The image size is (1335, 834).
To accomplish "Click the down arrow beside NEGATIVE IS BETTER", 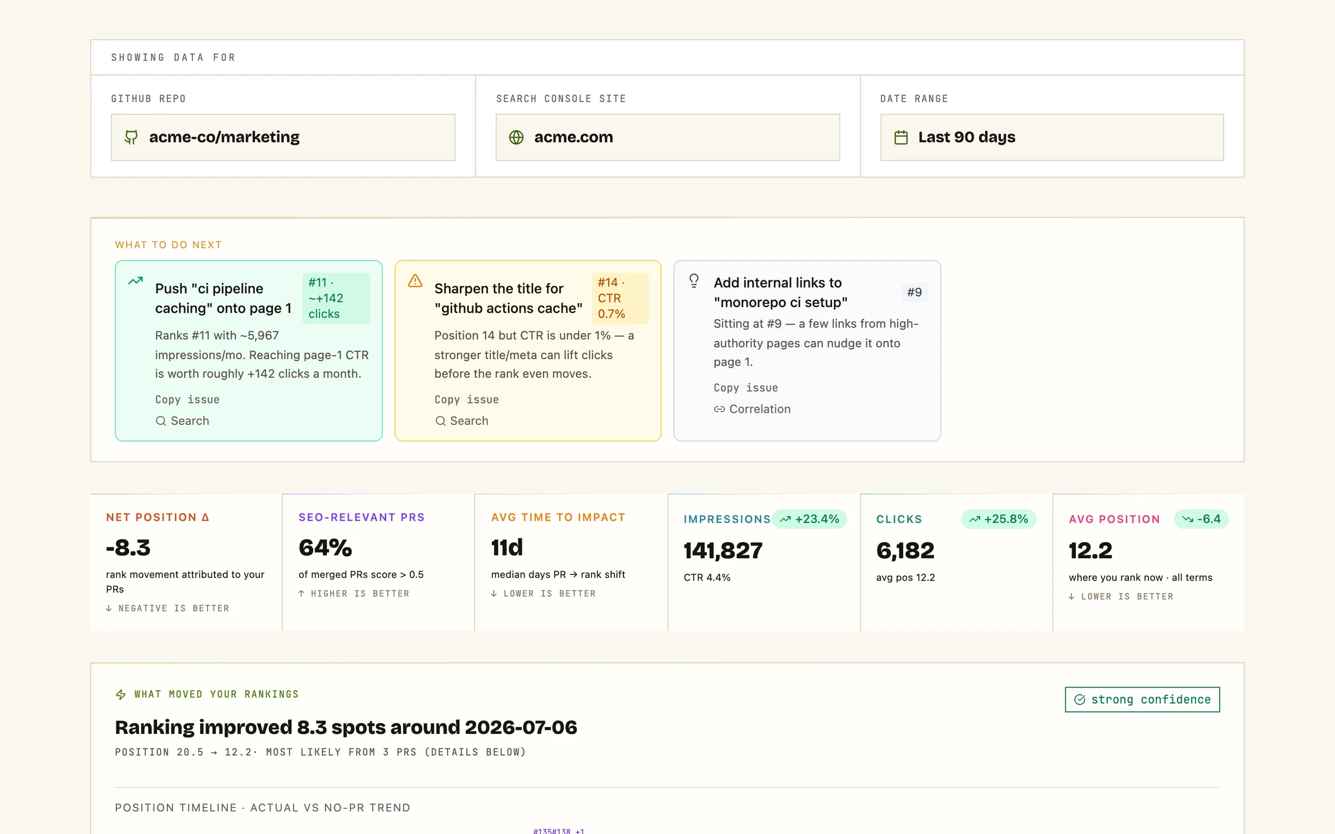I will (108, 608).
